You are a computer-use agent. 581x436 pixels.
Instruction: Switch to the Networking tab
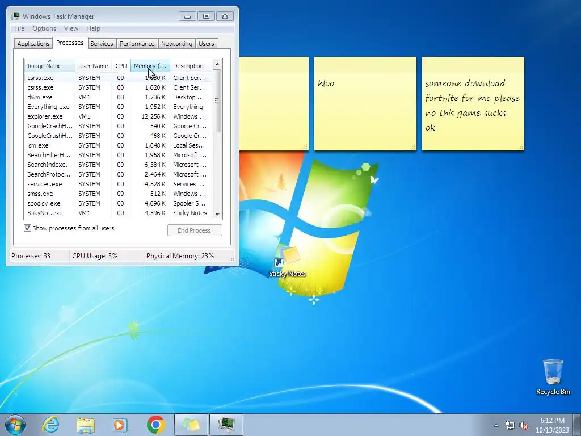point(176,43)
